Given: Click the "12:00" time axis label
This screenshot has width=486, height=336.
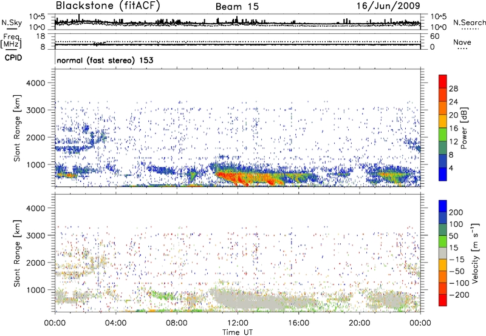Looking at the screenshot, I should 238,323.
